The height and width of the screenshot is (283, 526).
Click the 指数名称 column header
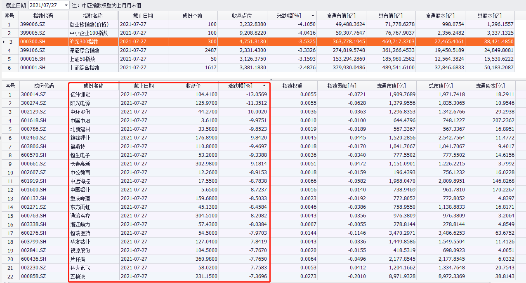tap(93, 16)
